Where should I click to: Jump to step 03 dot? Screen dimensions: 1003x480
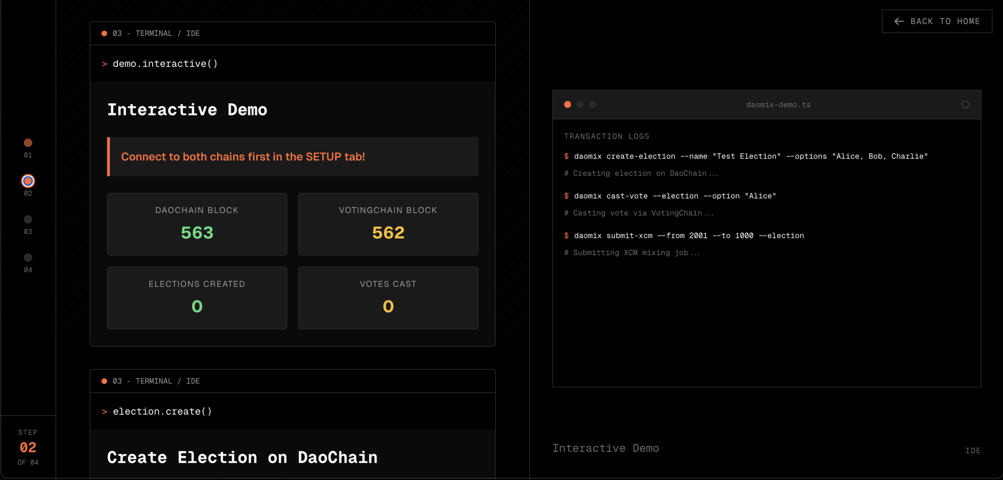(x=28, y=219)
